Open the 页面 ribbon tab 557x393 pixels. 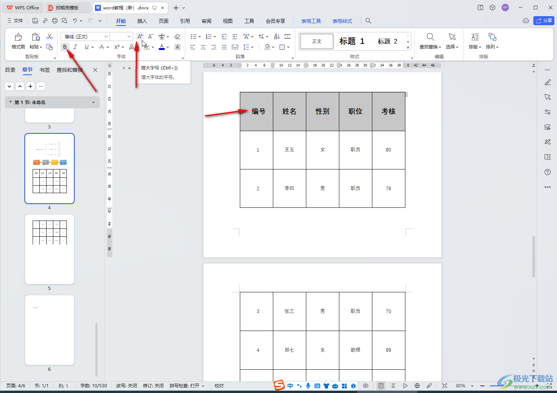(x=163, y=21)
